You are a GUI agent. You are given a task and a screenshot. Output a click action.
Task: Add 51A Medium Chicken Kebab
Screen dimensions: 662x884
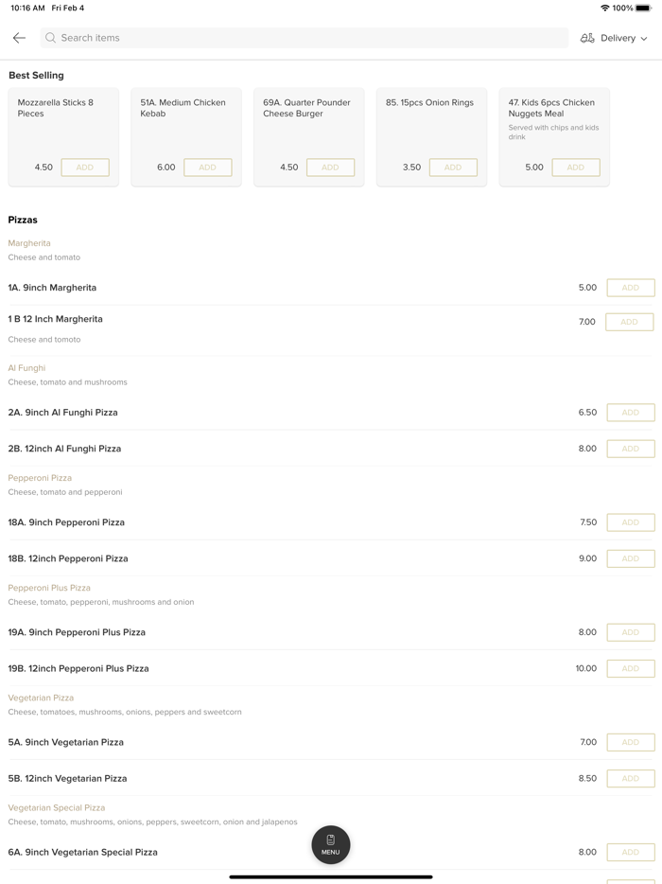tap(207, 168)
